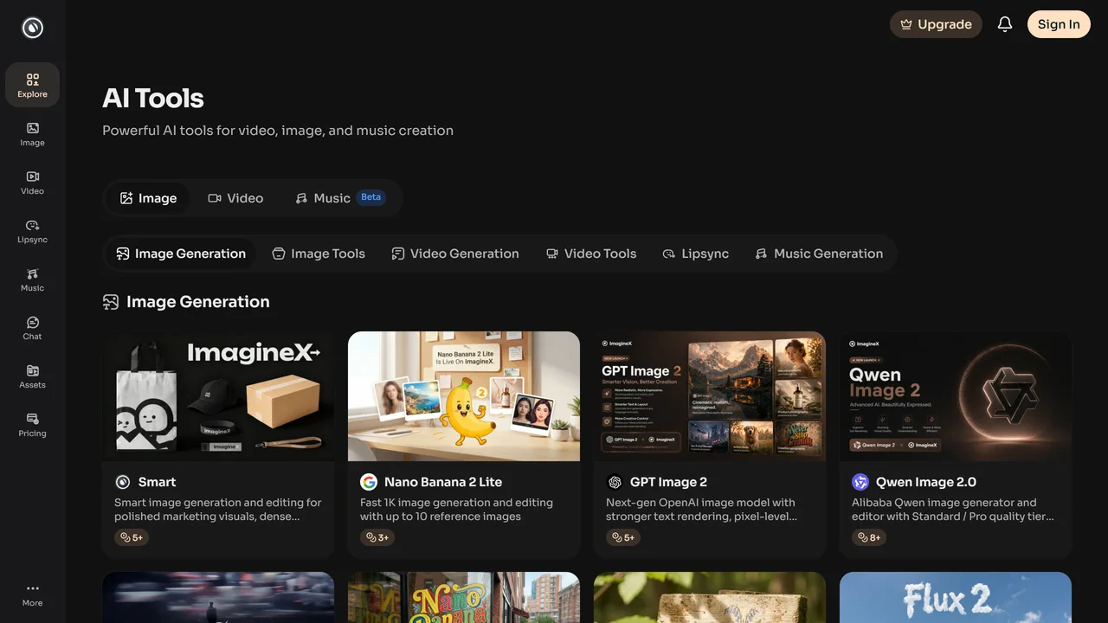Click the 5+ credits badge on Smart
Image resolution: width=1108 pixels, height=623 pixels.
click(x=132, y=537)
